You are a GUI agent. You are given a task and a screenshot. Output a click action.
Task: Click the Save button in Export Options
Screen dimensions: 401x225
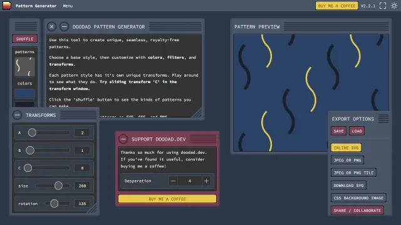[x=338, y=131]
